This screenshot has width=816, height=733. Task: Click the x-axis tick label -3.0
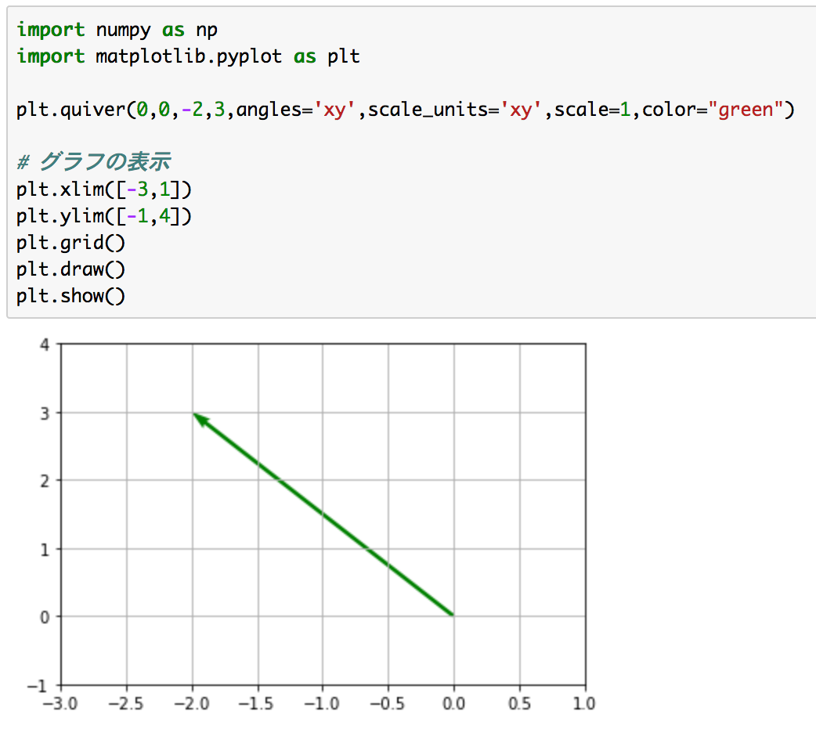click(x=60, y=704)
